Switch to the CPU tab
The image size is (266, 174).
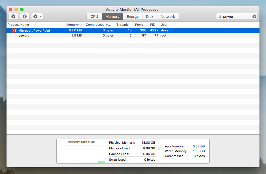click(x=94, y=16)
